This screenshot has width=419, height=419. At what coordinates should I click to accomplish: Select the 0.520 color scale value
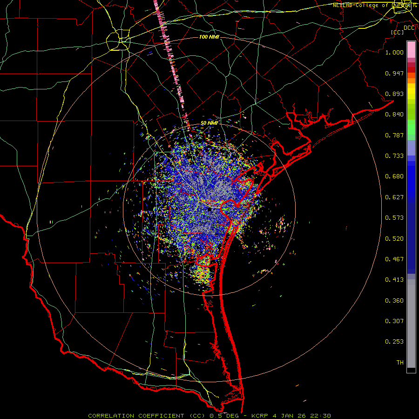pos(394,239)
